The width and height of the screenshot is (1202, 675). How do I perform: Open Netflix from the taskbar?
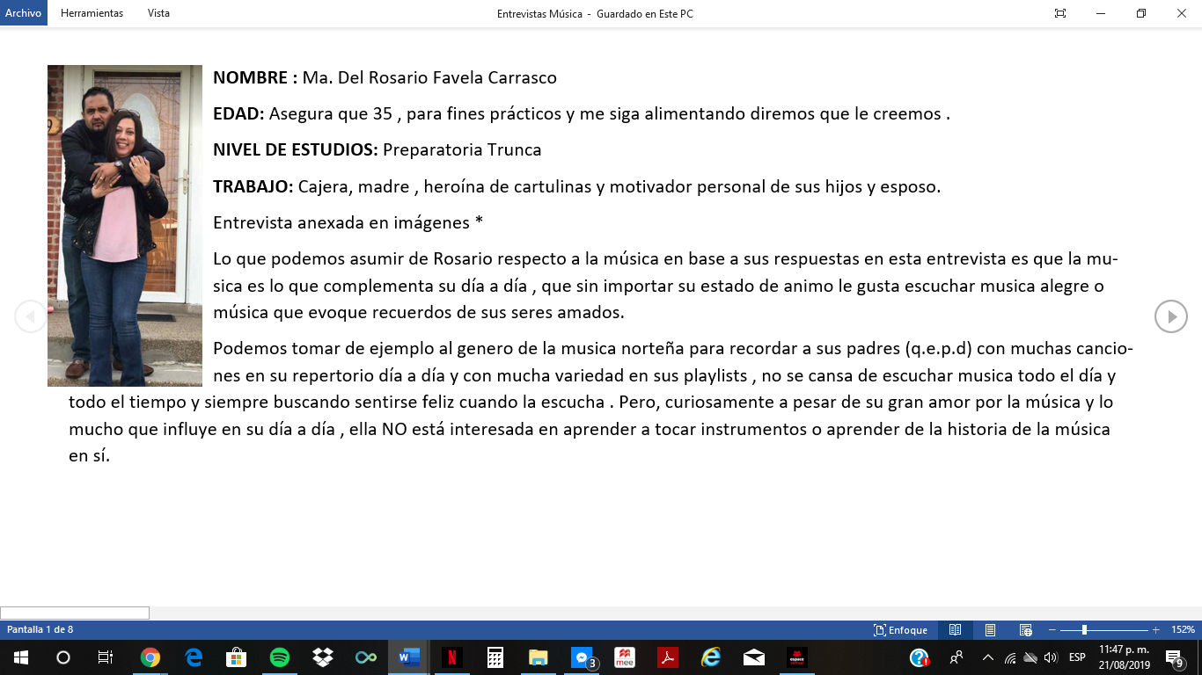(x=451, y=657)
